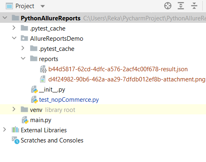Screen dimensions: 206x162
Task: Click the JSON file icon for result.json
Action: point(43,69)
